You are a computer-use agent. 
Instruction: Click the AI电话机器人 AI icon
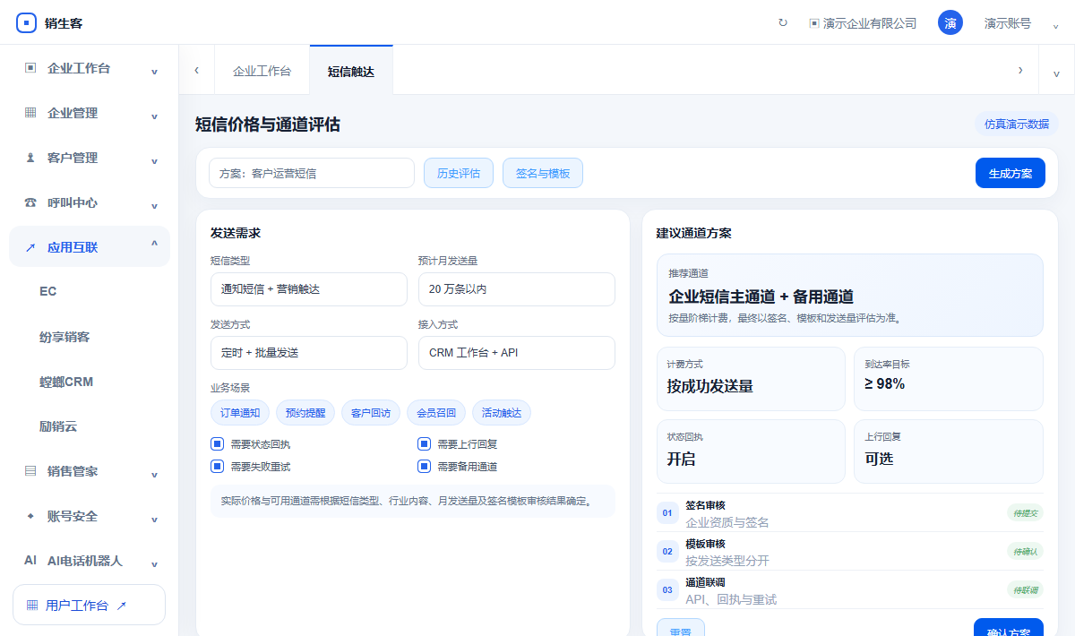click(x=30, y=561)
